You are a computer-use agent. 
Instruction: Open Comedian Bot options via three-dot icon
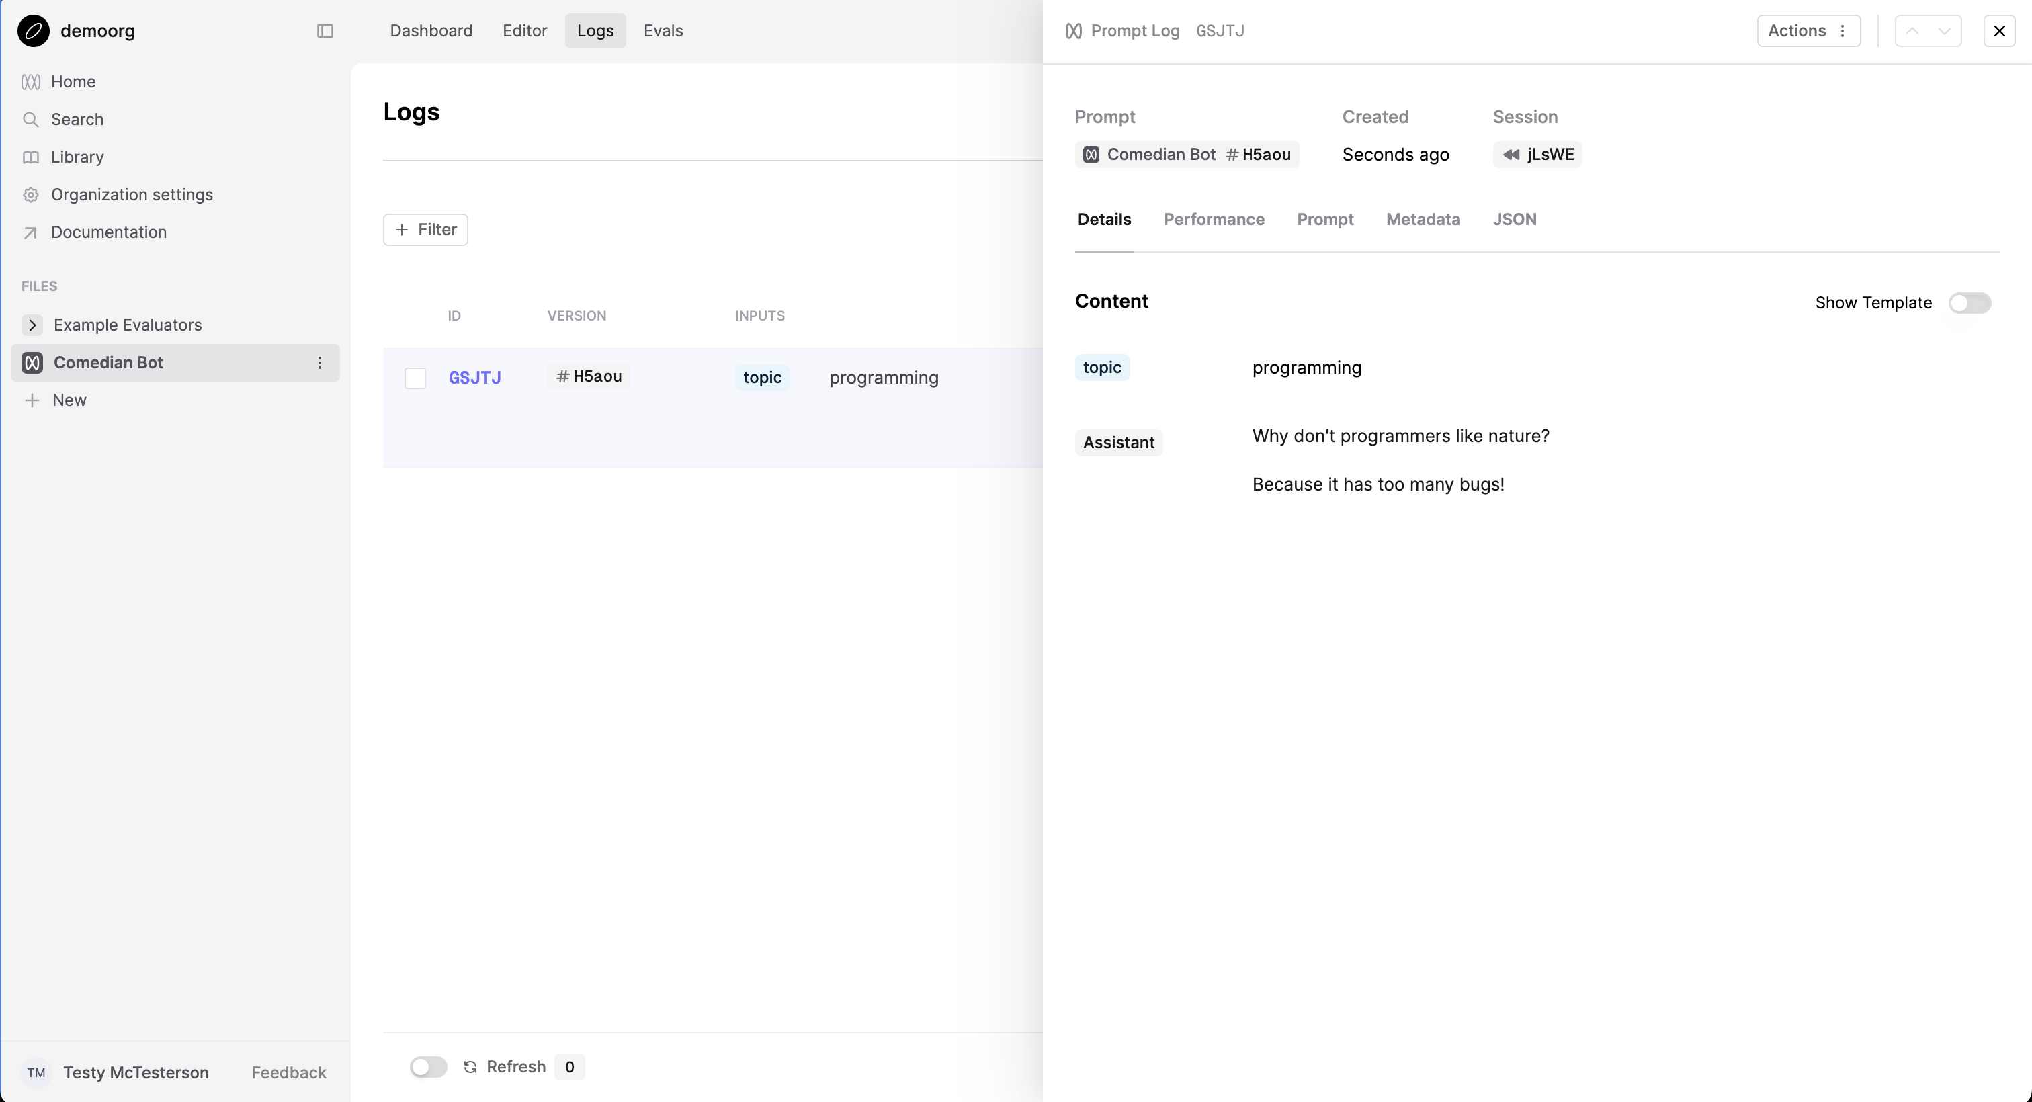[321, 362]
